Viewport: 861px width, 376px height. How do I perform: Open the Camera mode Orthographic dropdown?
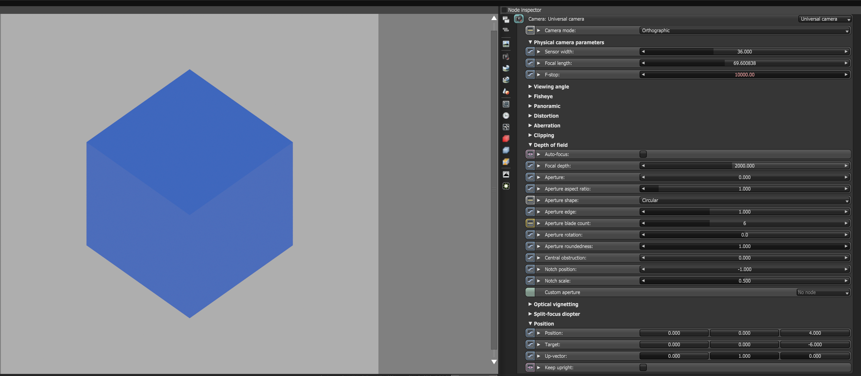pyautogui.click(x=744, y=30)
